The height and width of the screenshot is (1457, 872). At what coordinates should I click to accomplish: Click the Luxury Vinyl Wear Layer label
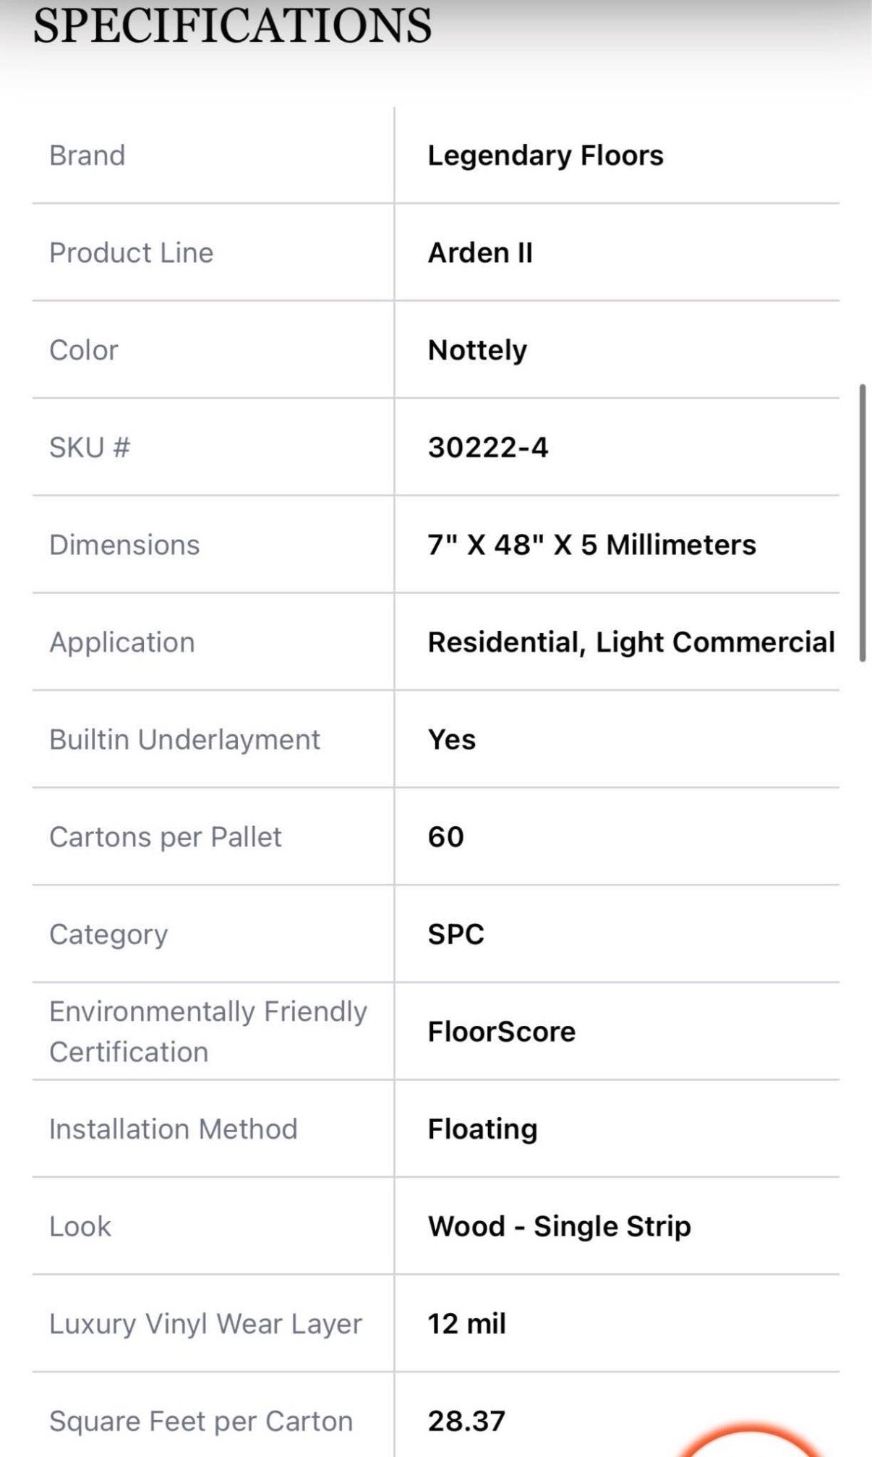tap(205, 1324)
